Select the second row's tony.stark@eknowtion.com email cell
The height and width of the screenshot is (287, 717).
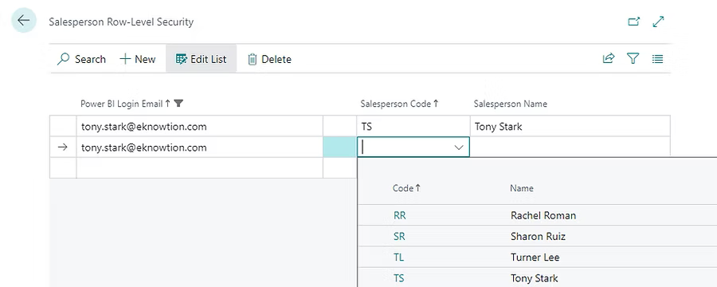(199, 147)
